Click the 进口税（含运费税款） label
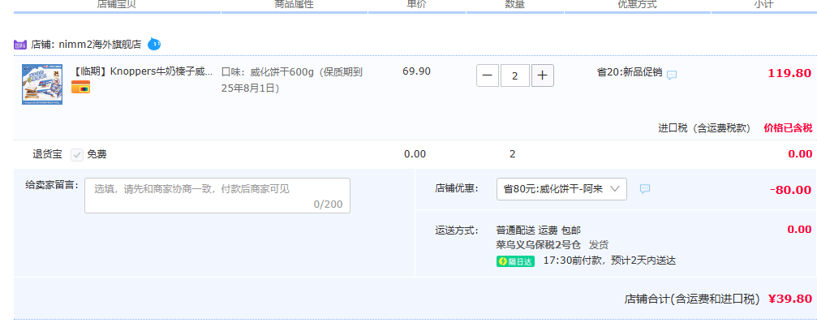 coord(704,128)
